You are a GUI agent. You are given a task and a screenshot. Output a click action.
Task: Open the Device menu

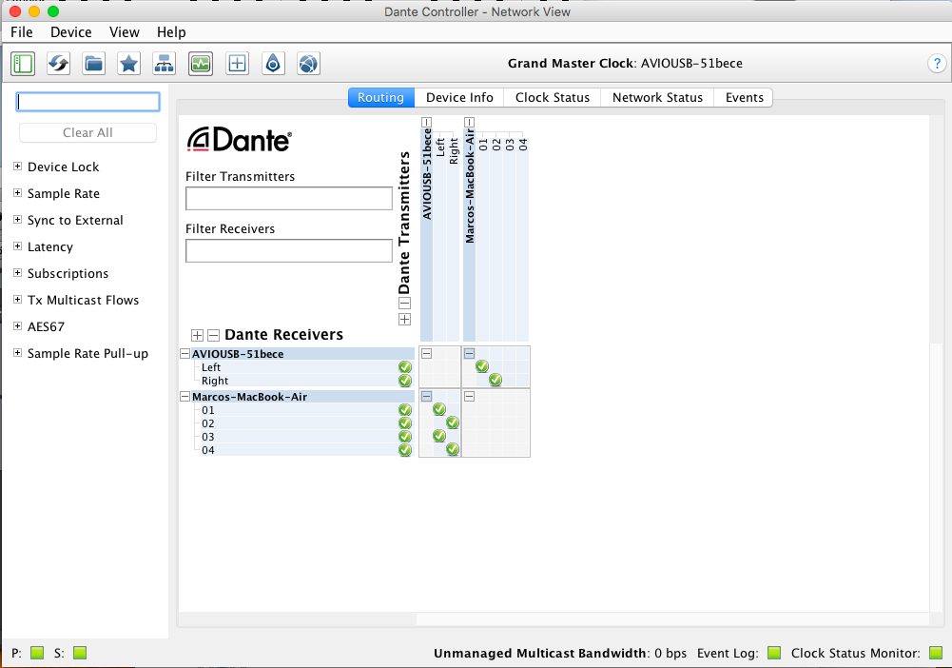coord(71,32)
